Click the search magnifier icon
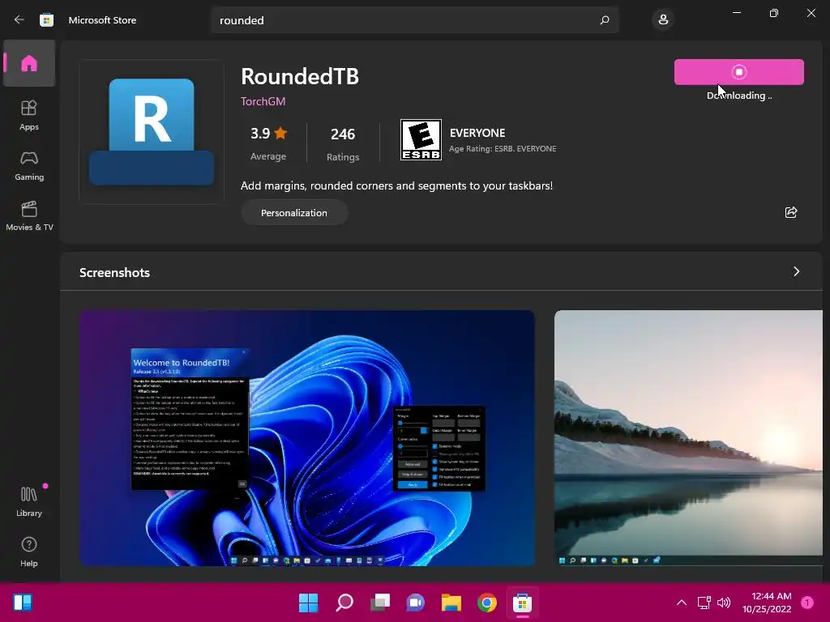 [x=605, y=20]
